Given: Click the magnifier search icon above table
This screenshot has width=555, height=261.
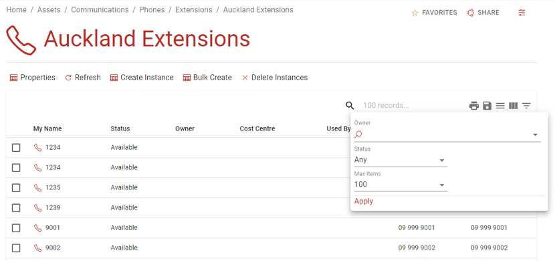Looking at the screenshot, I should 350,106.
